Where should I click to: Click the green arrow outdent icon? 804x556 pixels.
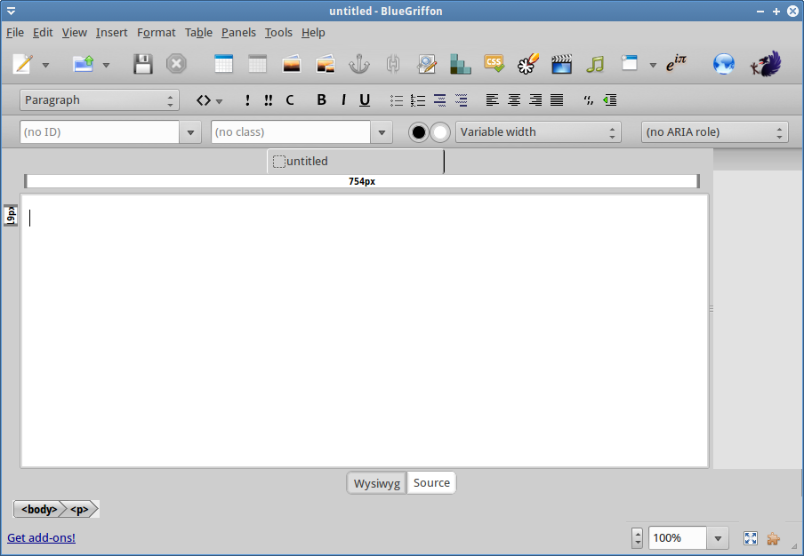pyautogui.click(x=609, y=99)
